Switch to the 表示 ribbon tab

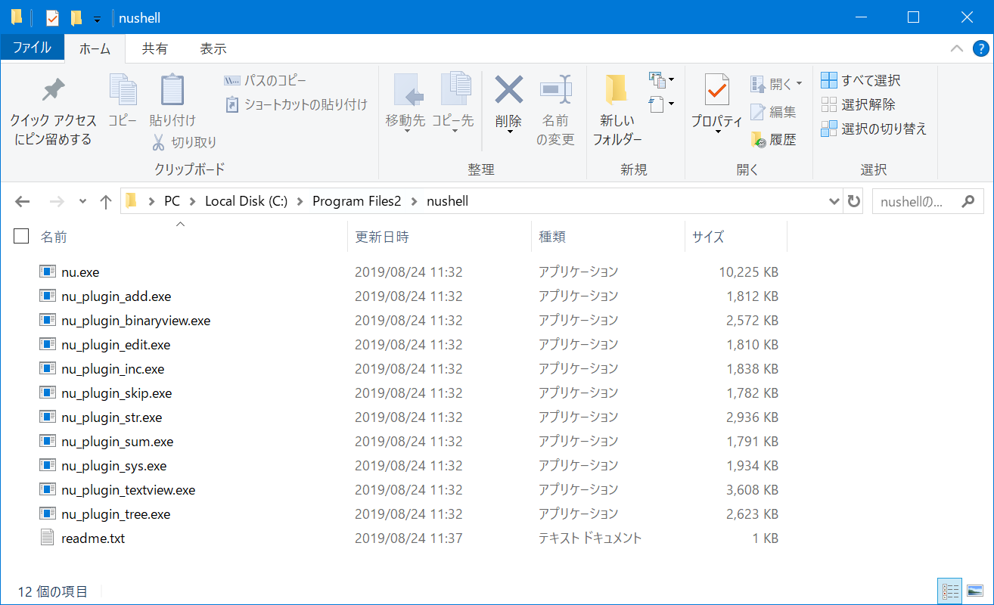click(212, 48)
